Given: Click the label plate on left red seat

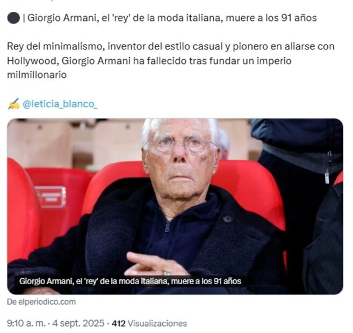Looking at the screenshot, I should (x=51, y=197).
